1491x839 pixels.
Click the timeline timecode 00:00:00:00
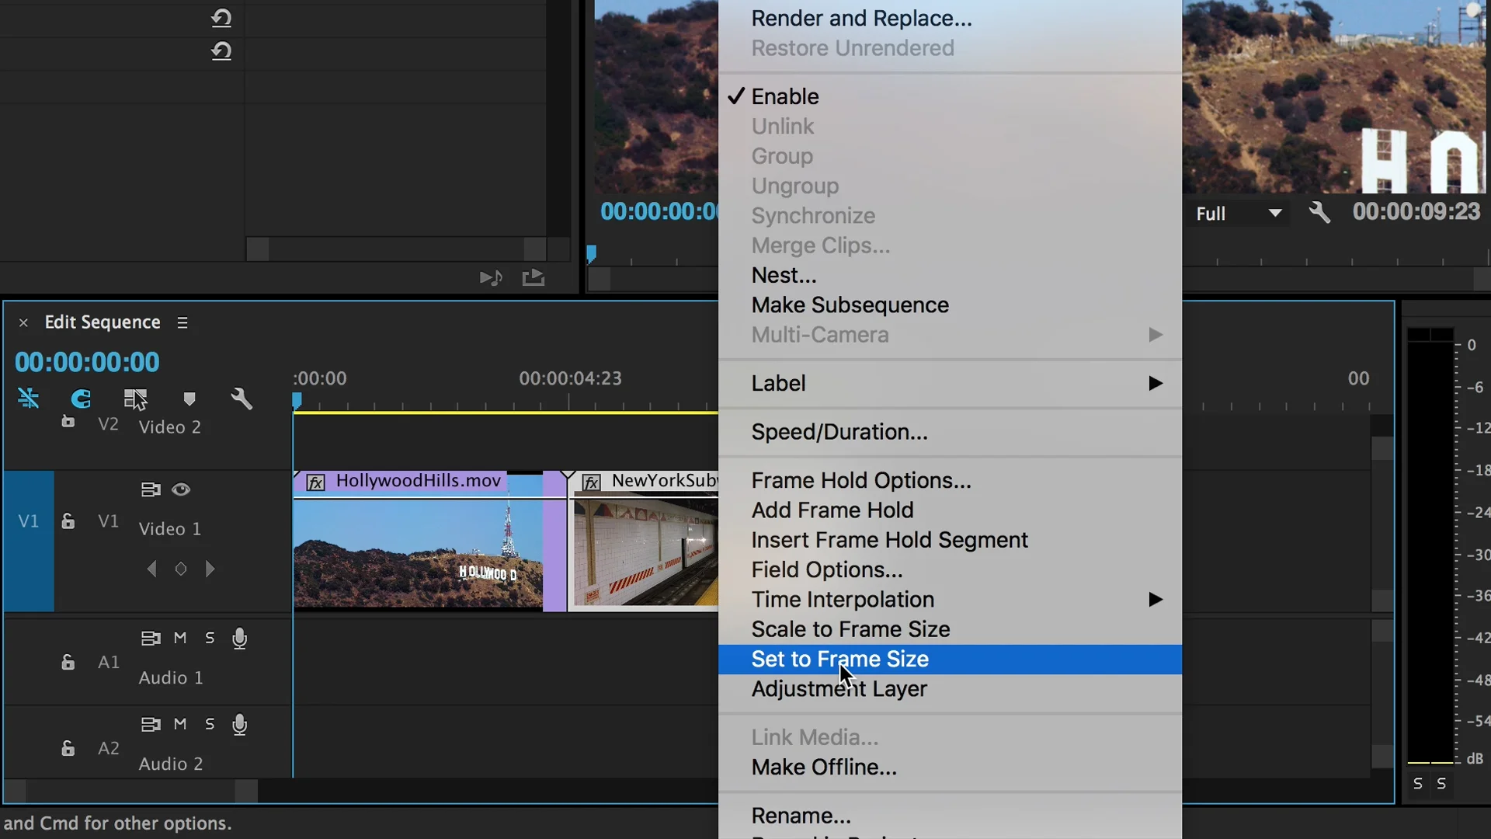pos(87,362)
